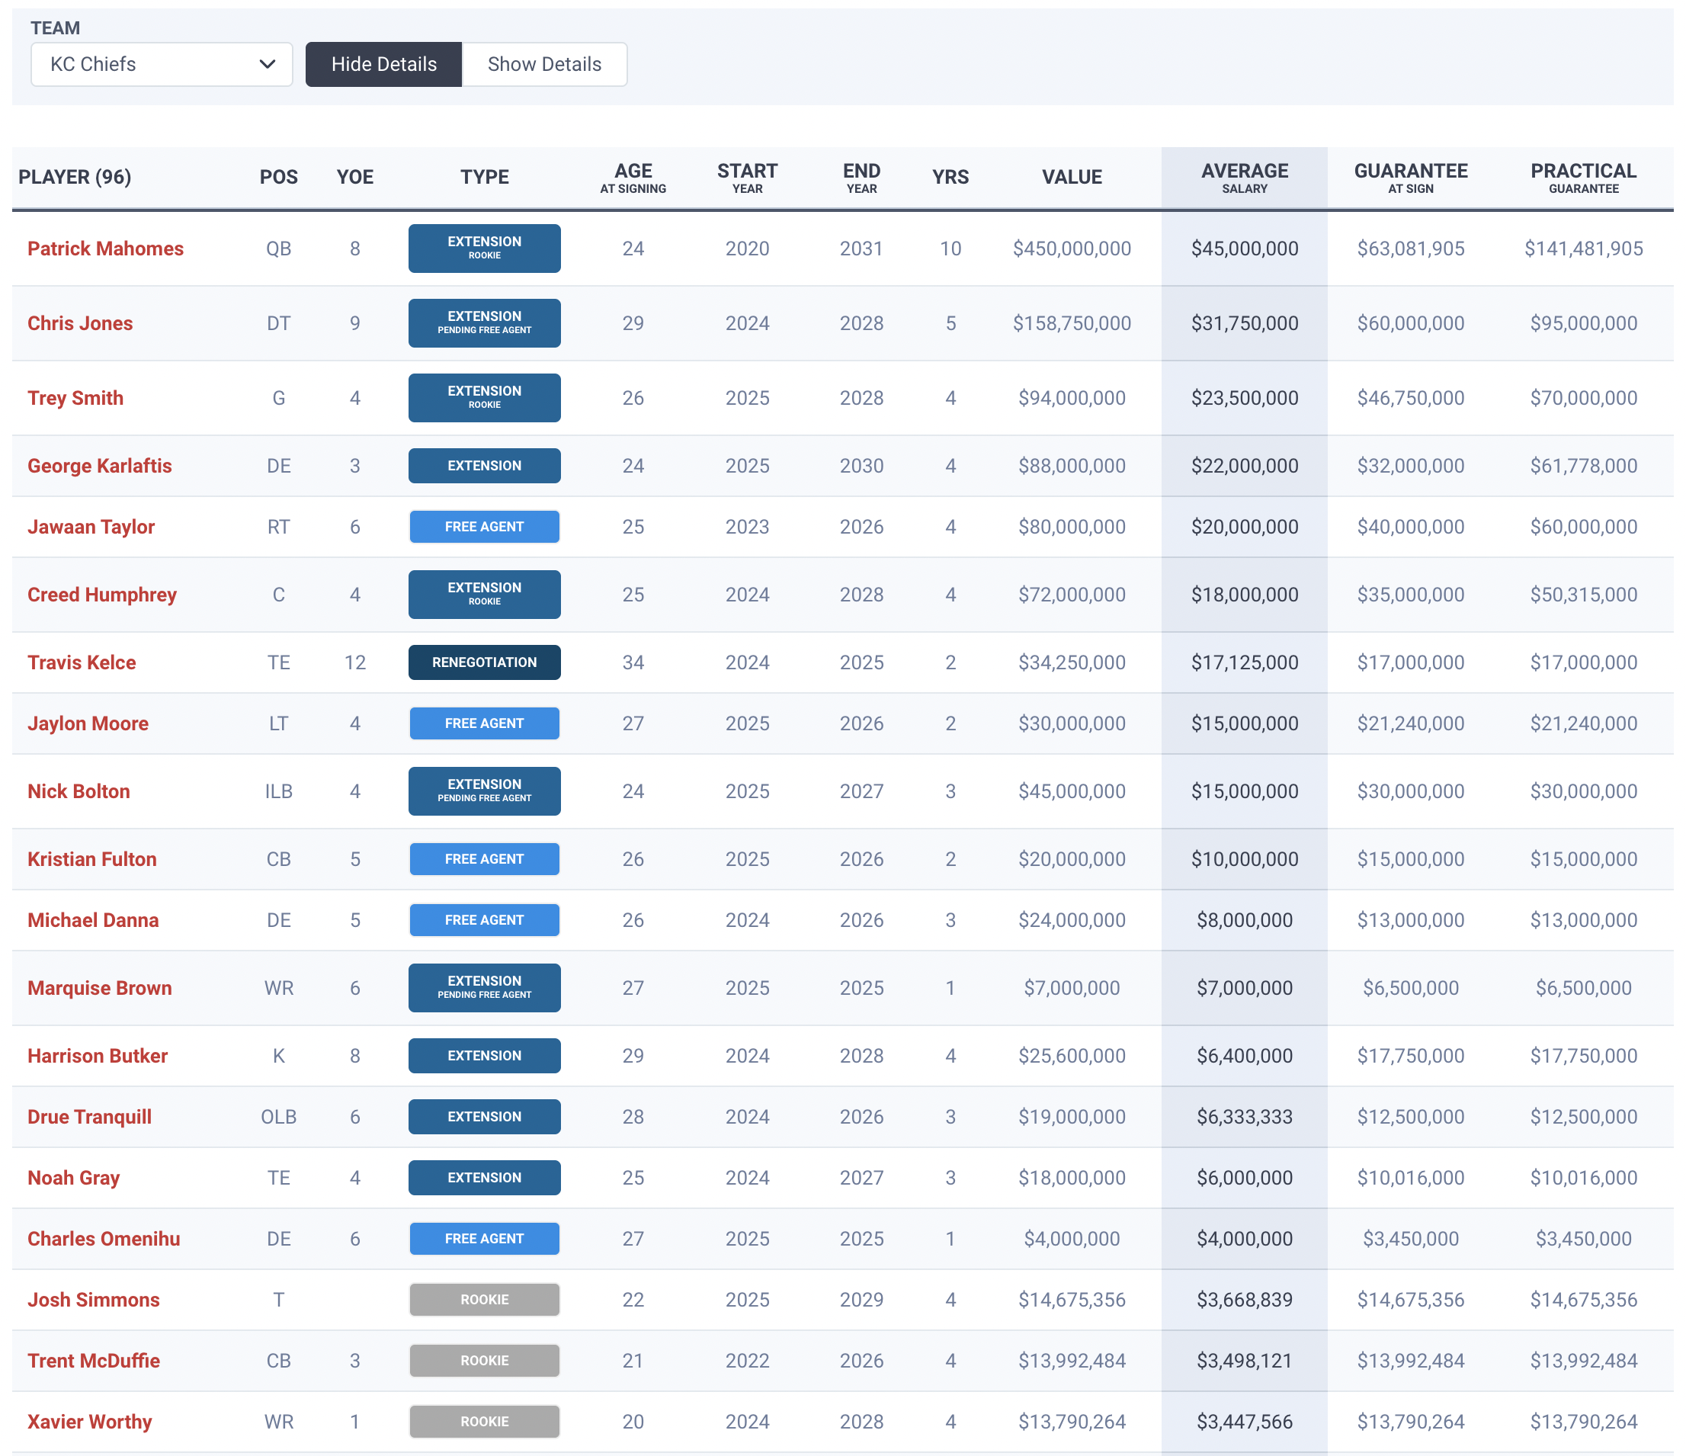Viewport: 1686px width, 1456px height.
Task: Open Kristian Fulton player link
Action: (92, 859)
